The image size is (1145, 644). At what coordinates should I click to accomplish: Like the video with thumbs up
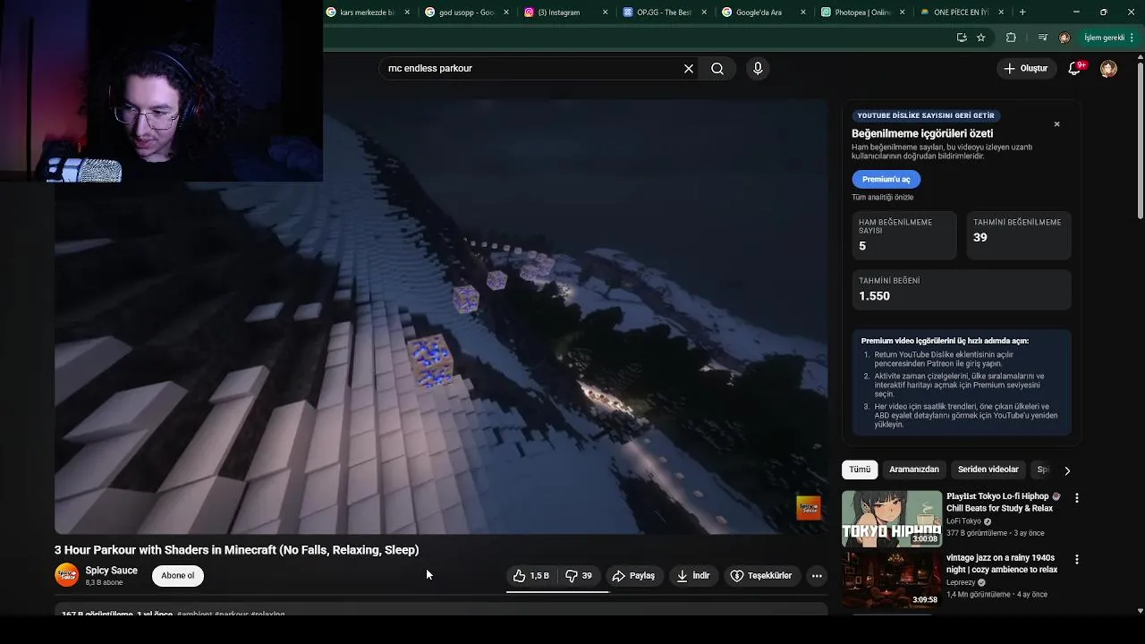531,576
